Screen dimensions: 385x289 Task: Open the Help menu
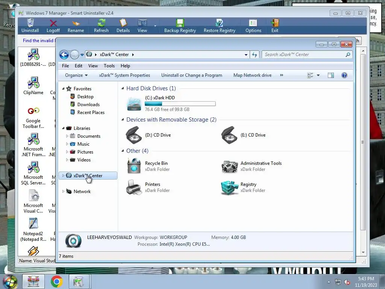point(125,66)
